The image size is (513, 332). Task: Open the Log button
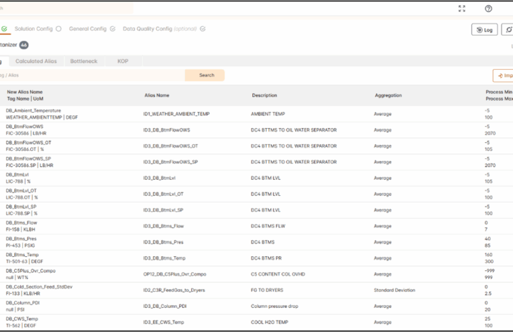[484, 30]
